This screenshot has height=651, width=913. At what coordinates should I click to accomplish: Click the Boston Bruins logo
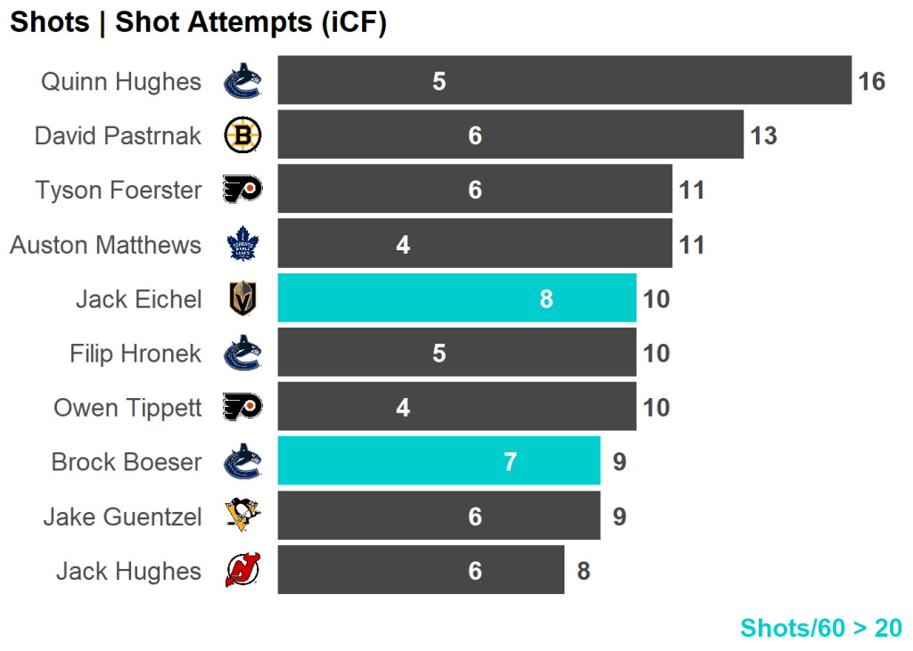click(x=242, y=136)
